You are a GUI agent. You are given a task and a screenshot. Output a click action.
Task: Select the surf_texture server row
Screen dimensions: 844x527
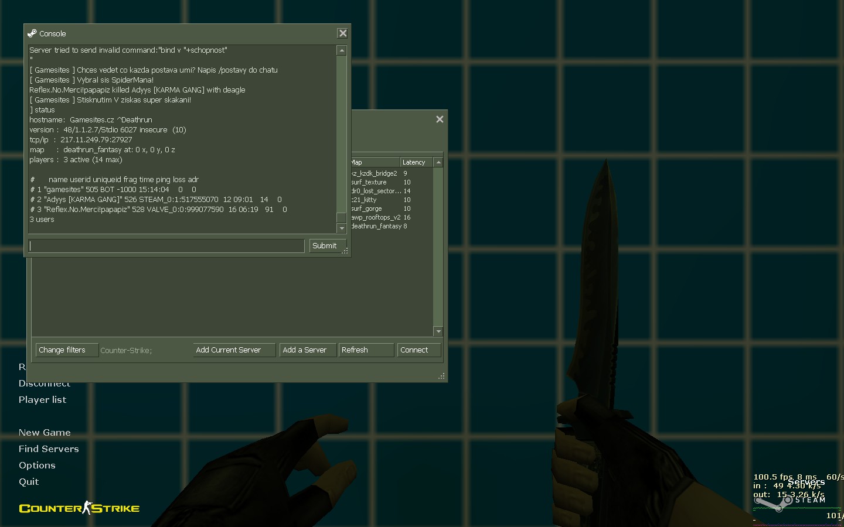point(392,182)
